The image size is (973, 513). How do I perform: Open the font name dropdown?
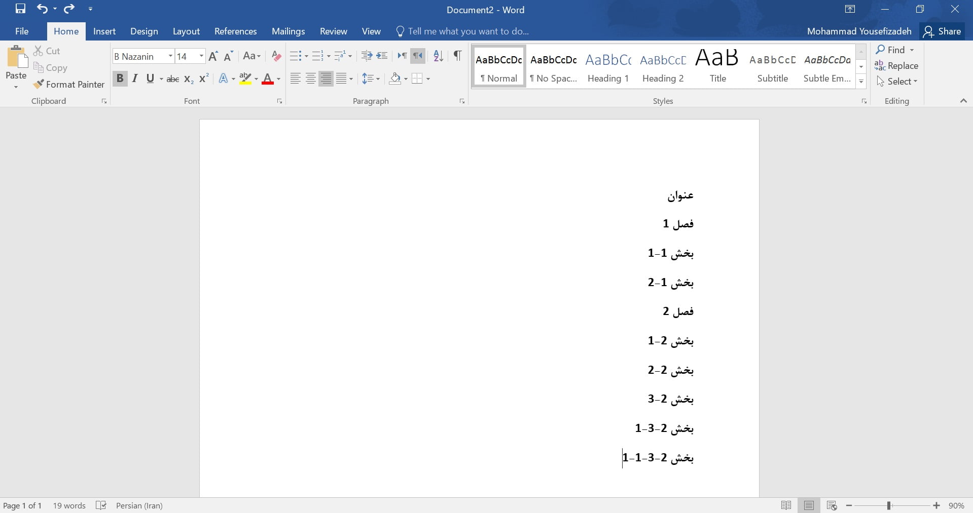(170, 56)
